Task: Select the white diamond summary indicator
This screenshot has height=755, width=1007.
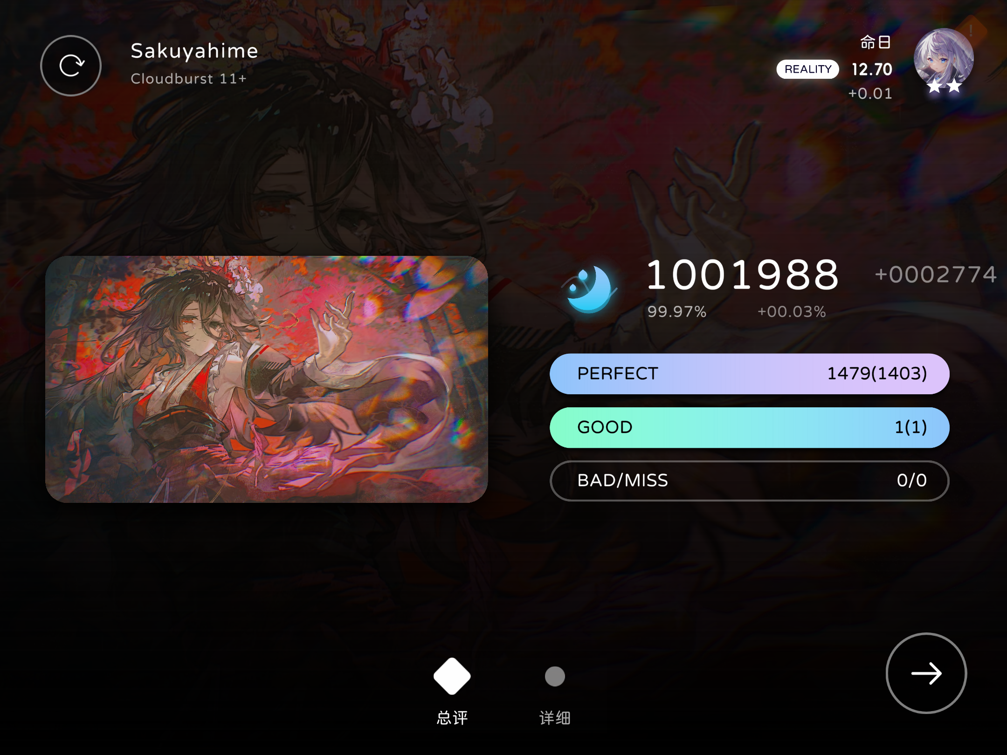Action: (452, 676)
